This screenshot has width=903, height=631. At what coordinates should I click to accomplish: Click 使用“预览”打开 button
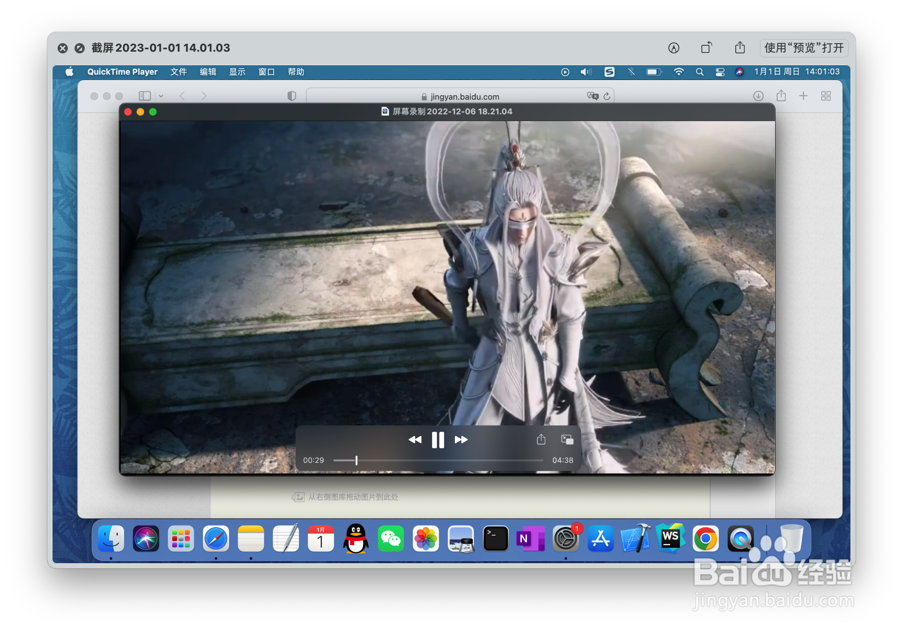click(x=804, y=48)
